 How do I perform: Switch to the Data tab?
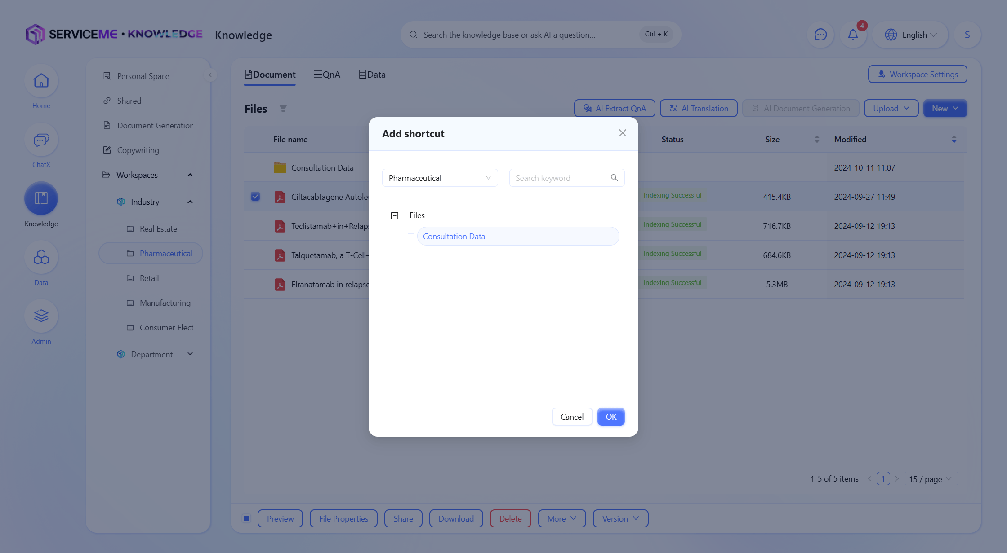[x=372, y=75]
